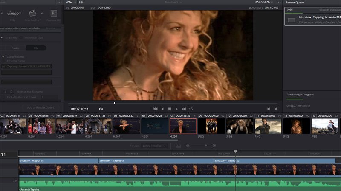
Task: Toggle the clip thumbnail strip view icon
Action: tap(178, 146)
